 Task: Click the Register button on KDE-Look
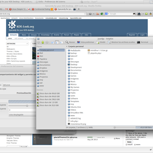pyautogui.click(x=132, y=35)
